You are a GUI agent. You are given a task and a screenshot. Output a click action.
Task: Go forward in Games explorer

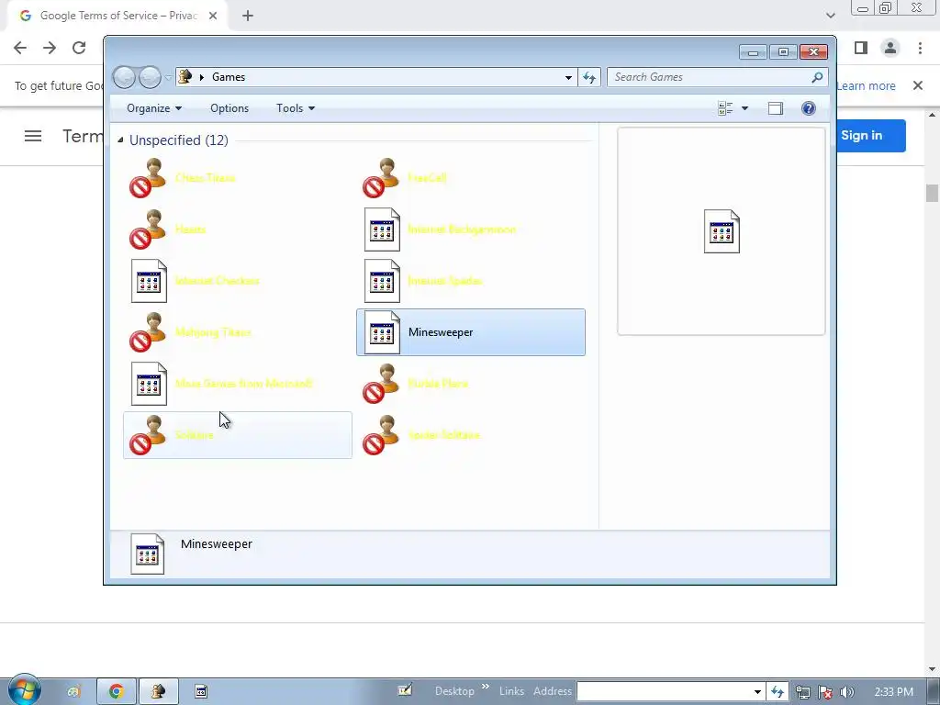[150, 77]
